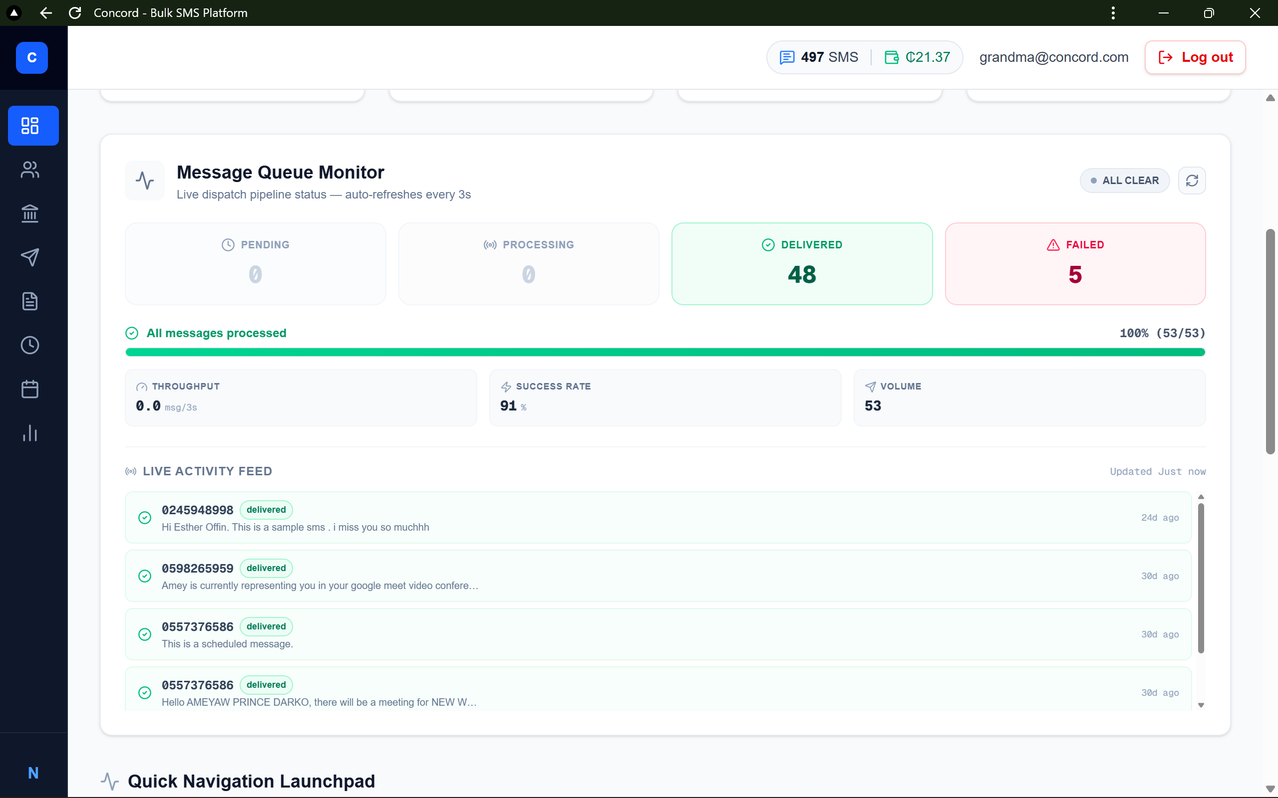Click the pulse icon beside Message Queue Monitor
This screenshot has width=1278, height=798.
coord(145,181)
